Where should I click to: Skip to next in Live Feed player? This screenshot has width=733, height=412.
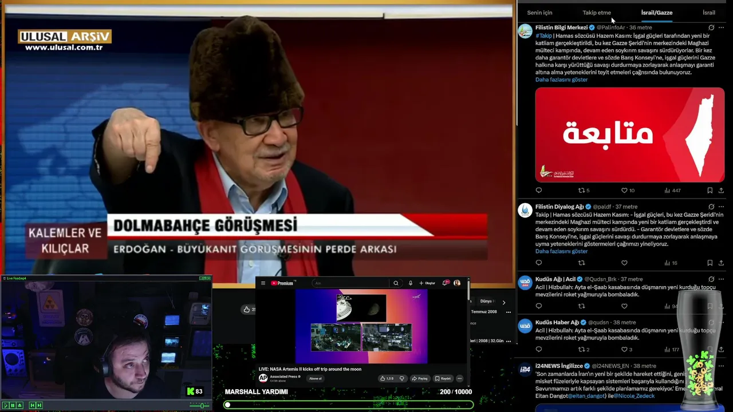pos(39,405)
